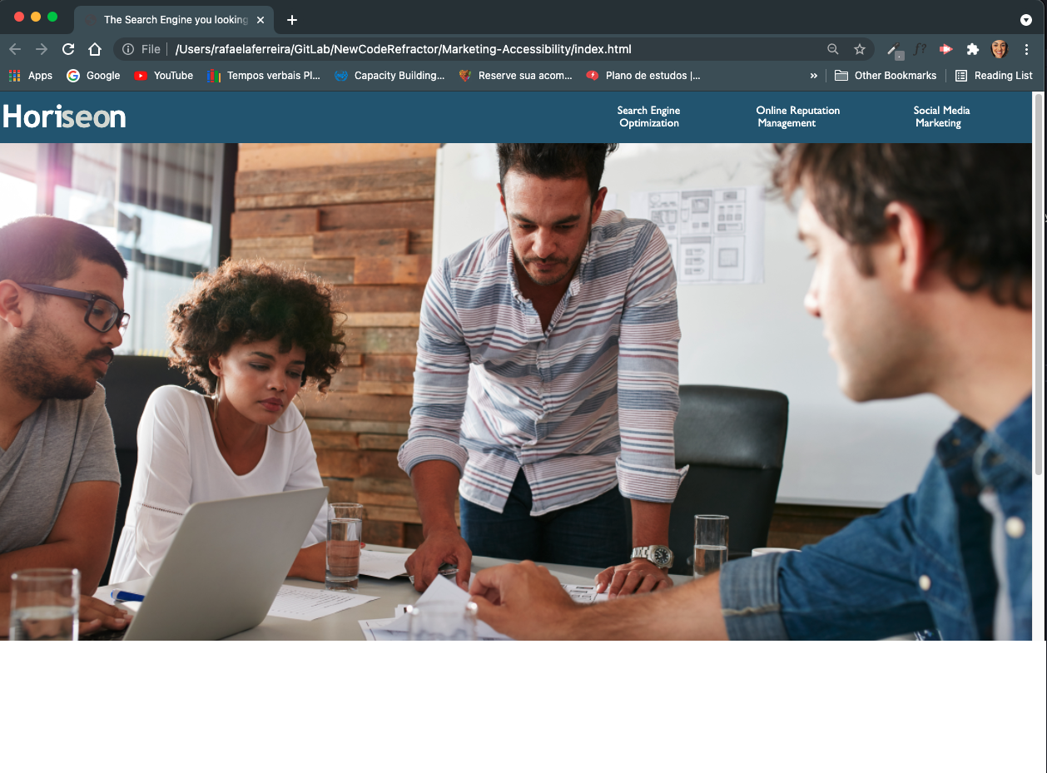Reload the page with the refresh icon
The width and height of the screenshot is (1047, 773).
coord(68,49)
